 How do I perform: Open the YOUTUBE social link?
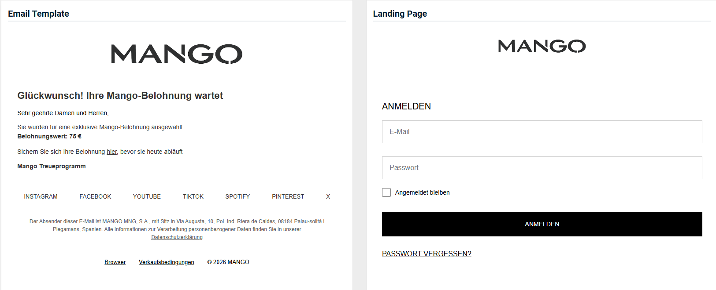pyautogui.click(x=147, y=196)
